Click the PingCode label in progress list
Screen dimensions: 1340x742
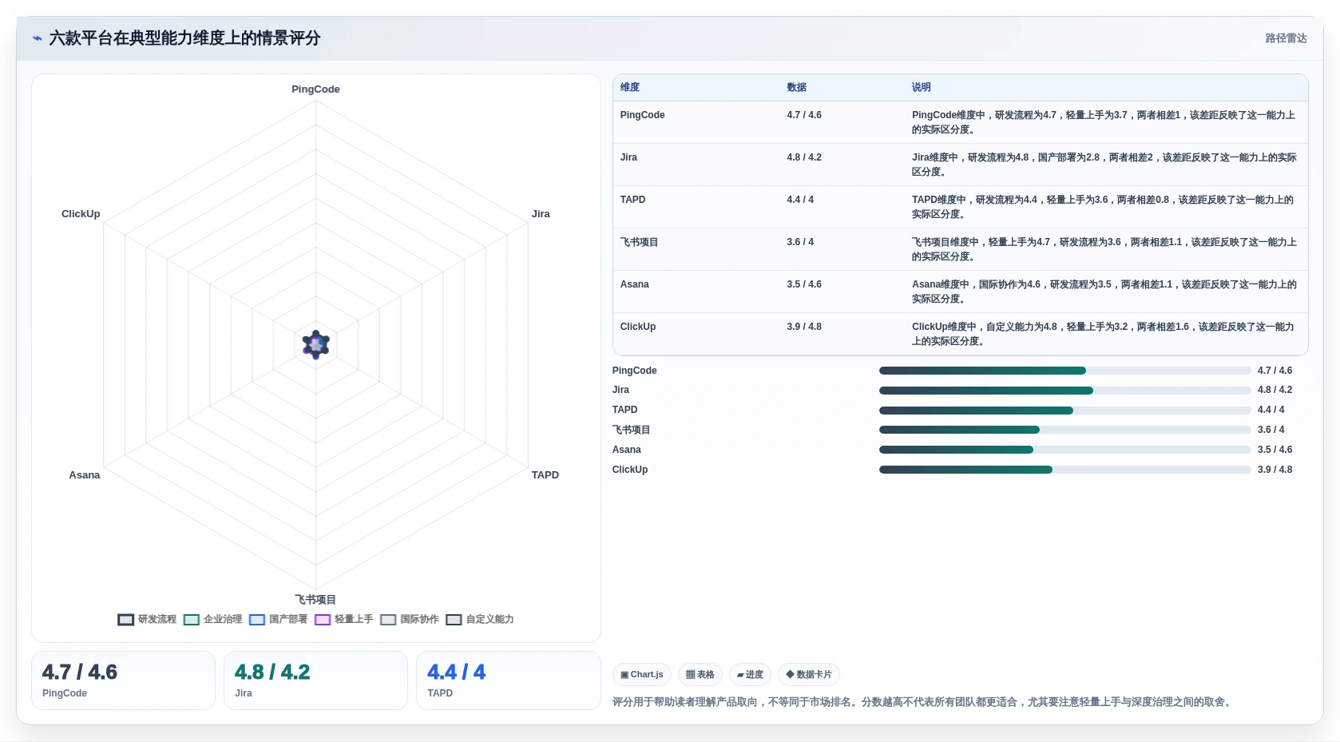pos(634,371)
